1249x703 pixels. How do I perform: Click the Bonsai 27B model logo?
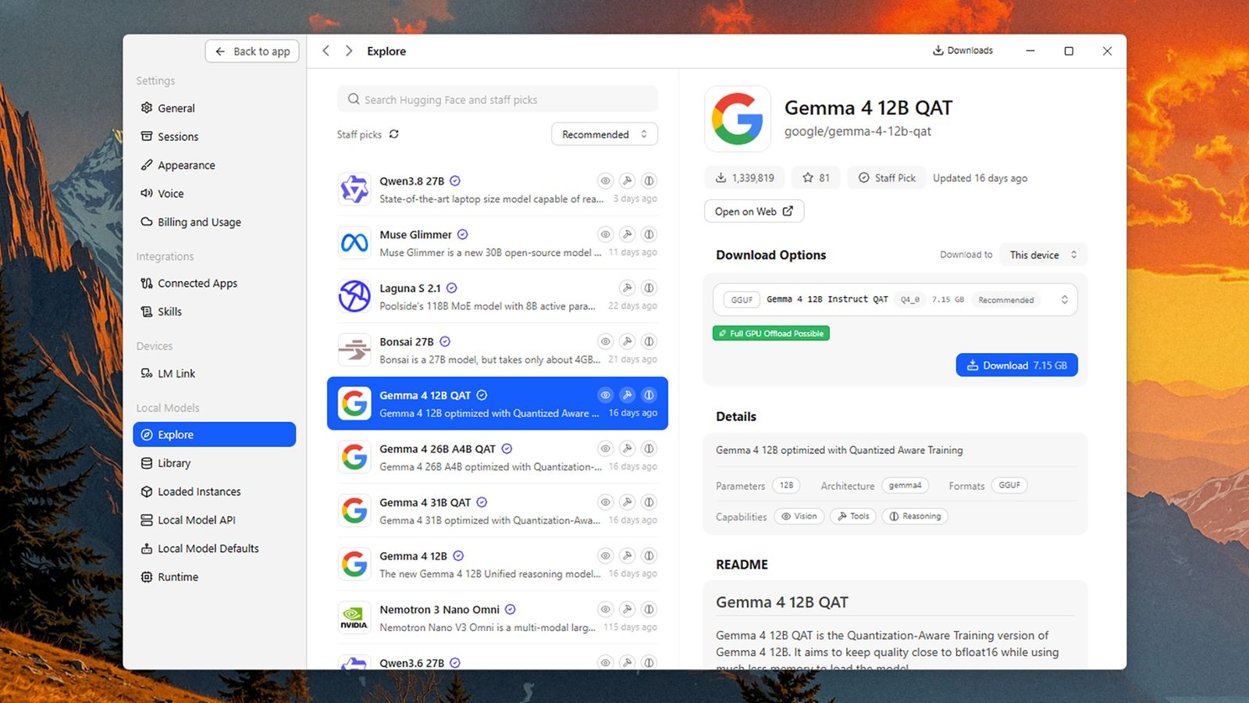pyautogui.click(x=354, y=350)
